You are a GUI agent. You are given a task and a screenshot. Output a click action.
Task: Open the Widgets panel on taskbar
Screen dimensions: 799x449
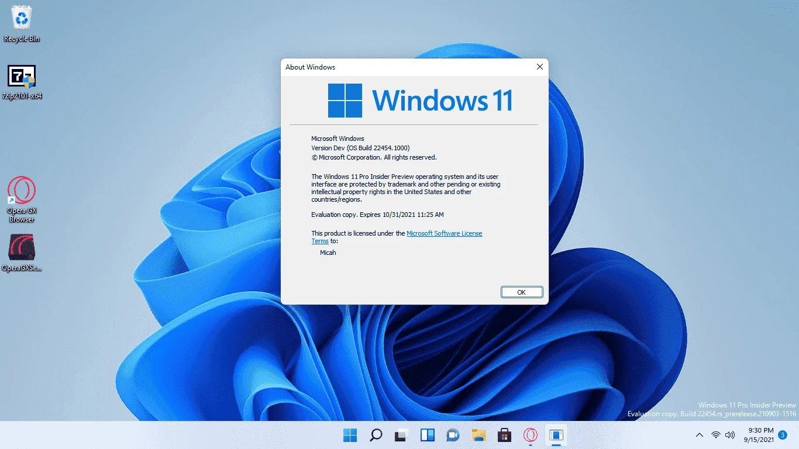point(427,435)
